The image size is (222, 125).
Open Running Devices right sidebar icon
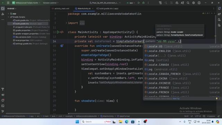[219, 25]
